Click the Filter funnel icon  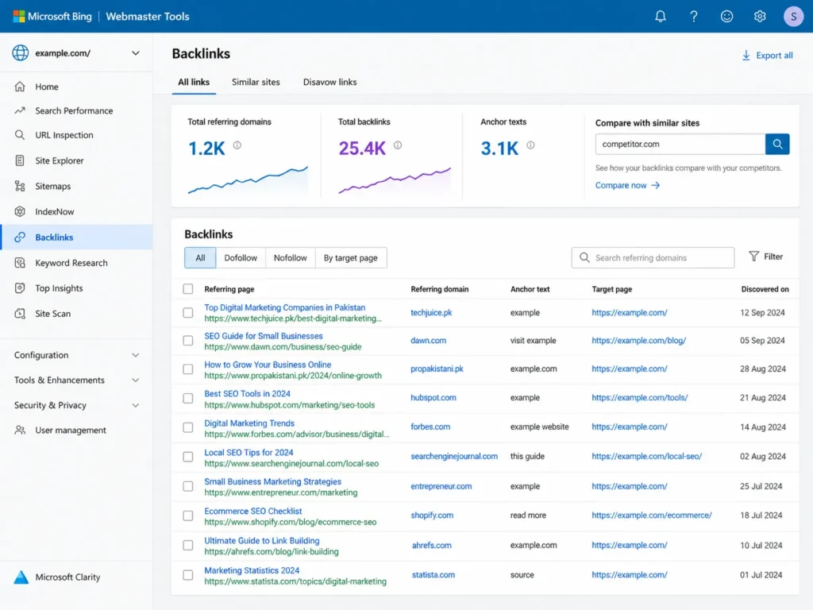click(754, 257)
